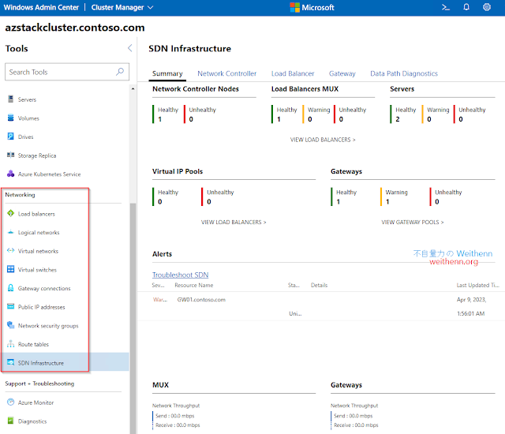Click Windows Admin Center title link

pos(41,7)
